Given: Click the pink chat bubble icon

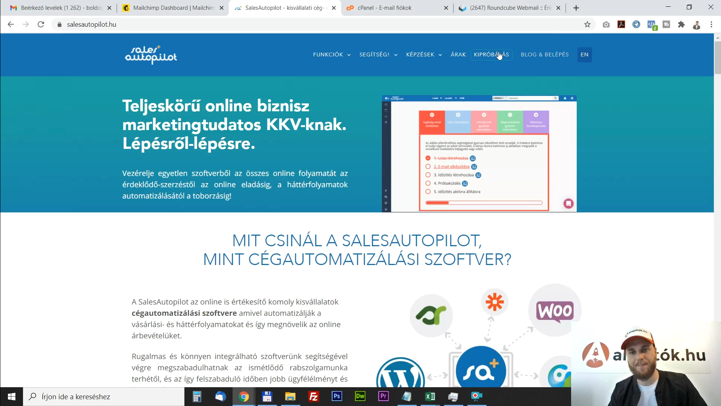Looking at the screenshot, I should [x=568, y=203].
